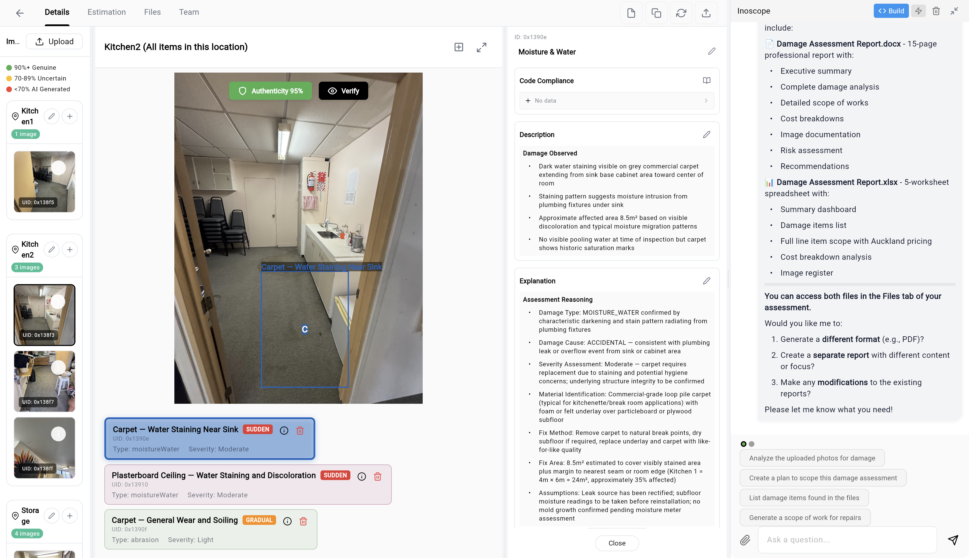Delete the Carpet Water Staining damage item
The width and height of the screenshot is (969, 558).
coord(300,430)
